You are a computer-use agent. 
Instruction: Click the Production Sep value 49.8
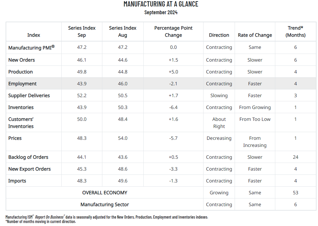pos(82,72)
